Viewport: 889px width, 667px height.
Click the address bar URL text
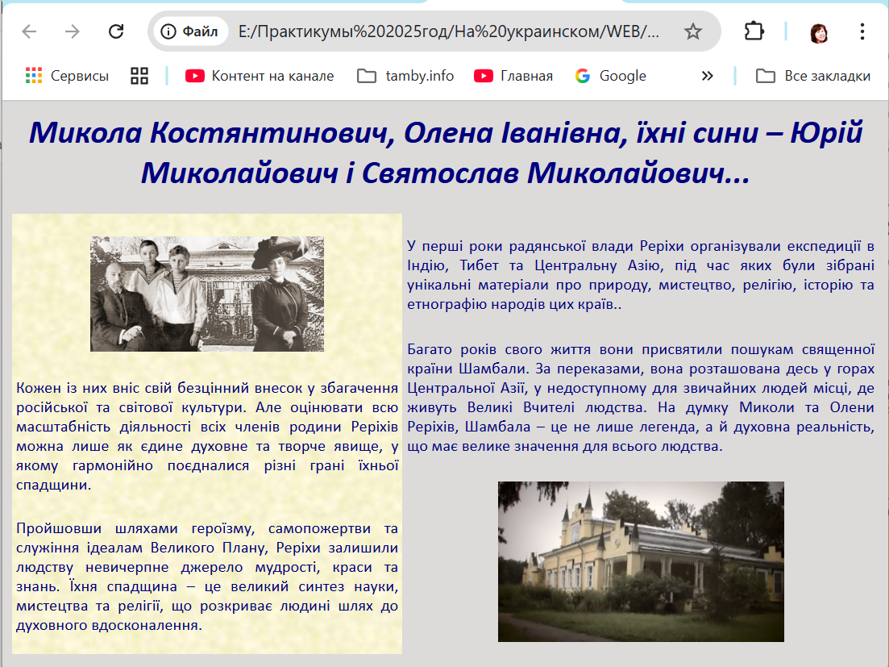point(449,31)
